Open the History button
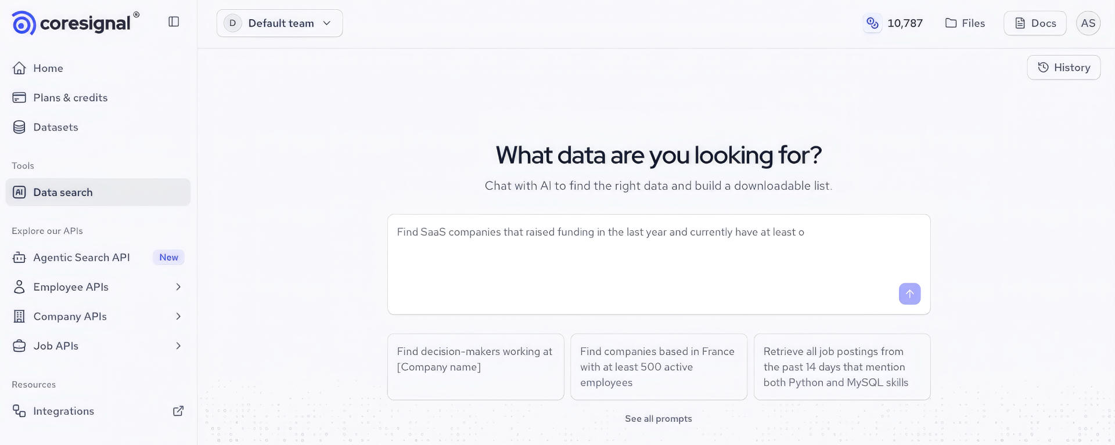 click(x=1063, y=67)
